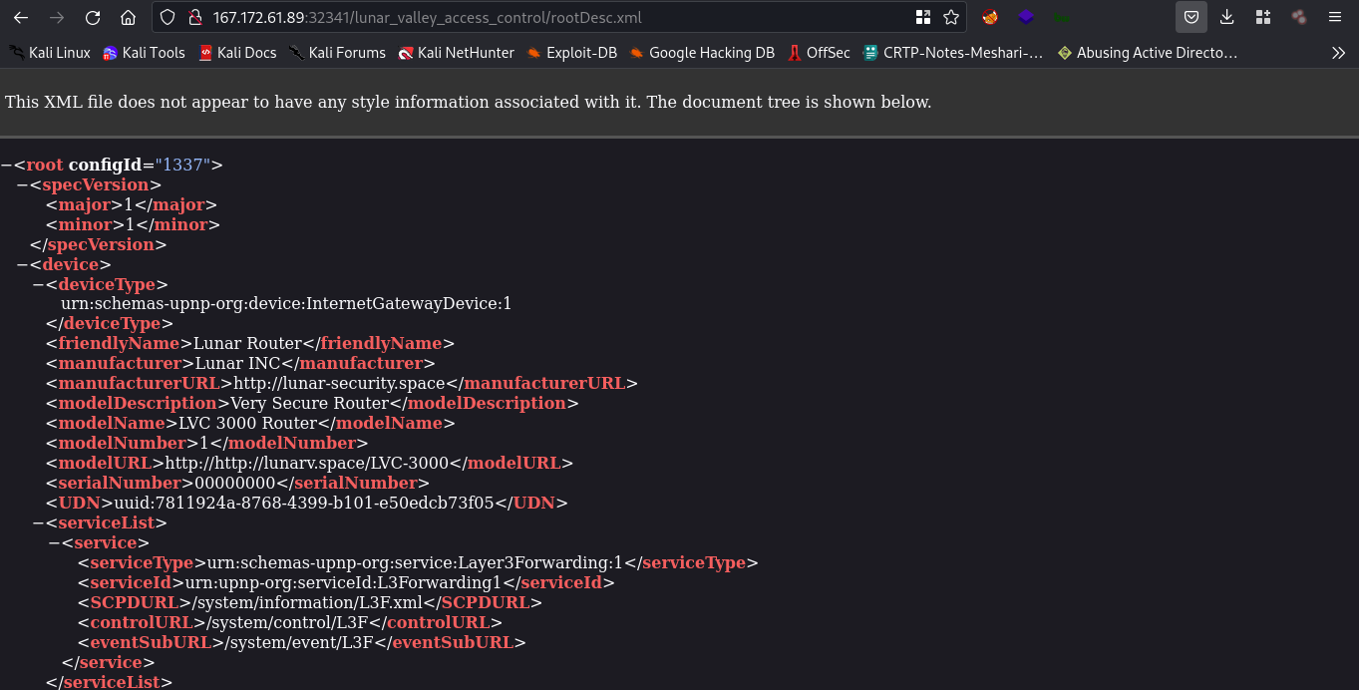The width and height of the screenshot is (1359, 690).
Task: Collapse the specVersion node
Action: pos(22,184)
